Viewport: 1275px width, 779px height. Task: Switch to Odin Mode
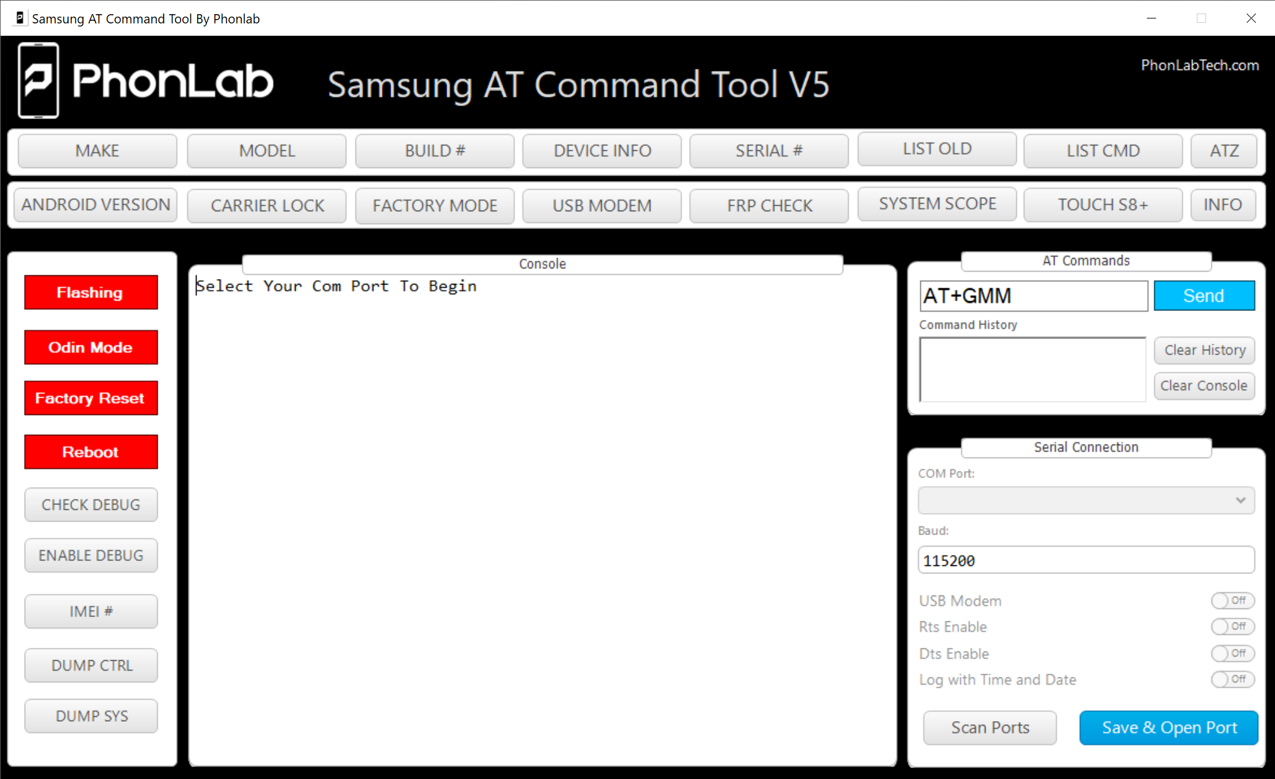click(91, 347)
